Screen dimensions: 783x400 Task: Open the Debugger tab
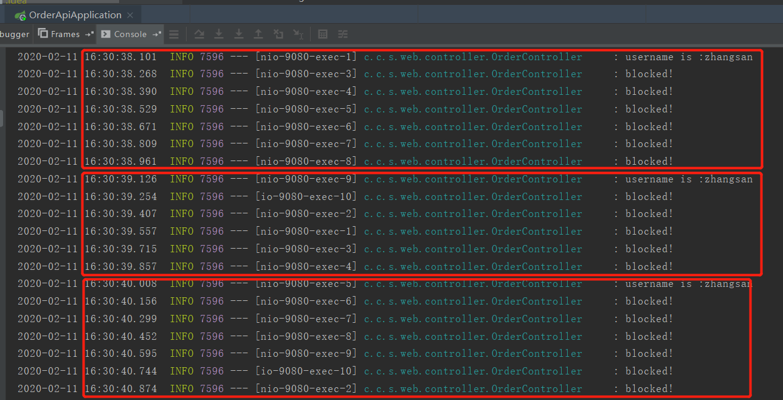click(15, 34)
